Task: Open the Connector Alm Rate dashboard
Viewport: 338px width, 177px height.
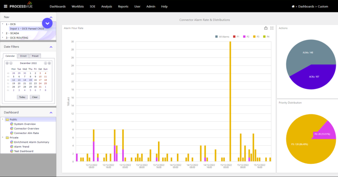Action: [x=26, y=133]
